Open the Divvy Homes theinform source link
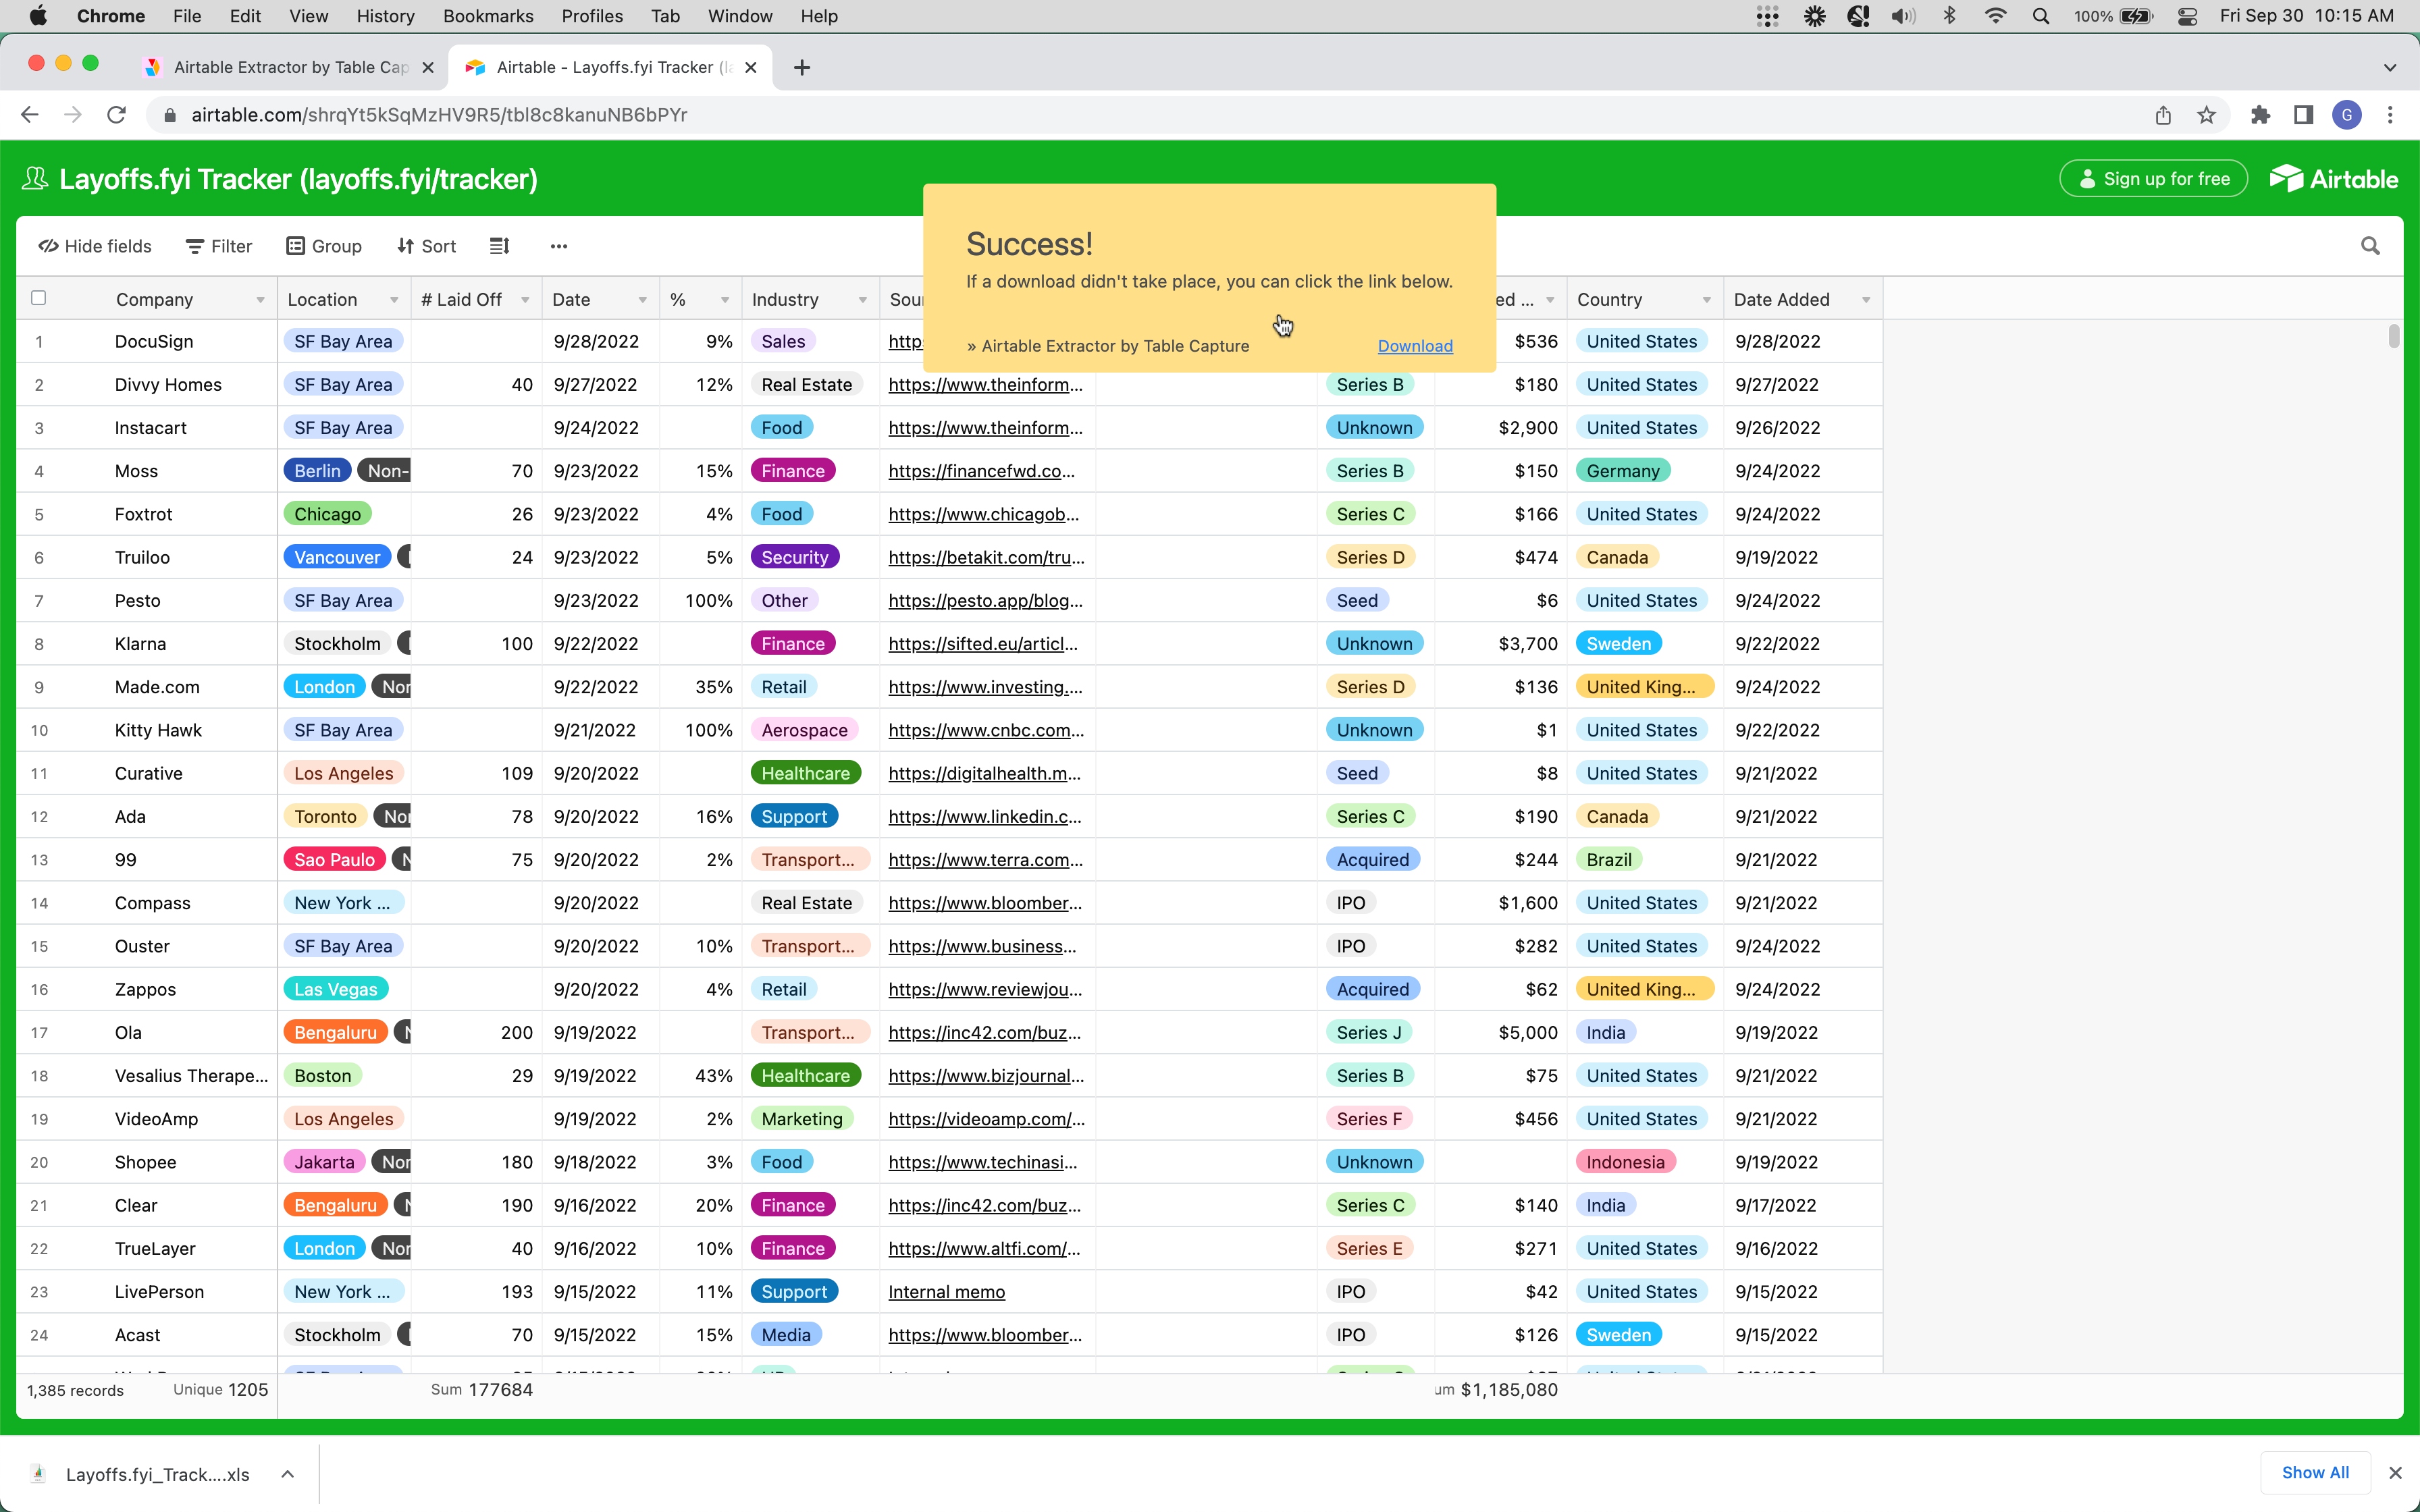 [985, 385]
